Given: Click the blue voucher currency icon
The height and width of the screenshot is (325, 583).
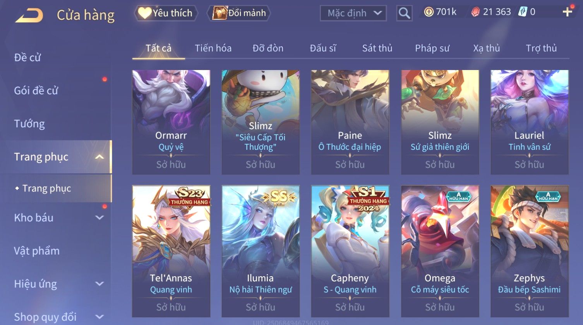Looking at the screenshot, I should [x=523, y=12].
